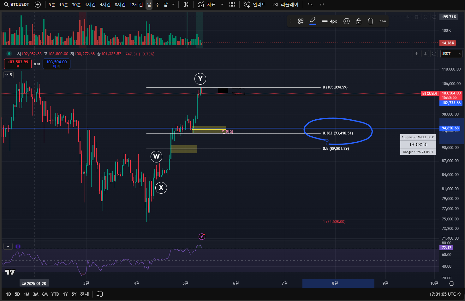Open the go-to-date calendar icon
The image size is (465, 301).
click(x=100, y=294)
